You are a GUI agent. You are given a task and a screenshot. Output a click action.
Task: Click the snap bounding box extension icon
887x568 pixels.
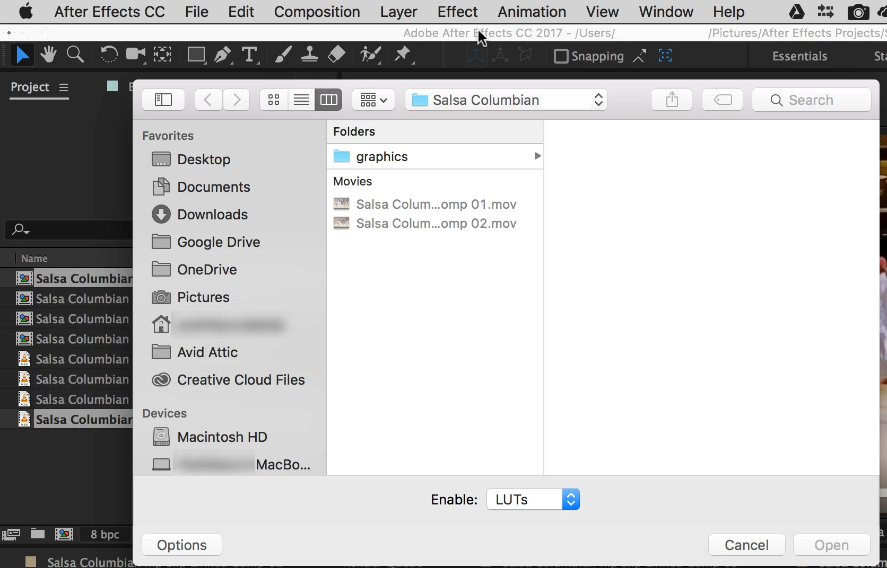(665, 56)
